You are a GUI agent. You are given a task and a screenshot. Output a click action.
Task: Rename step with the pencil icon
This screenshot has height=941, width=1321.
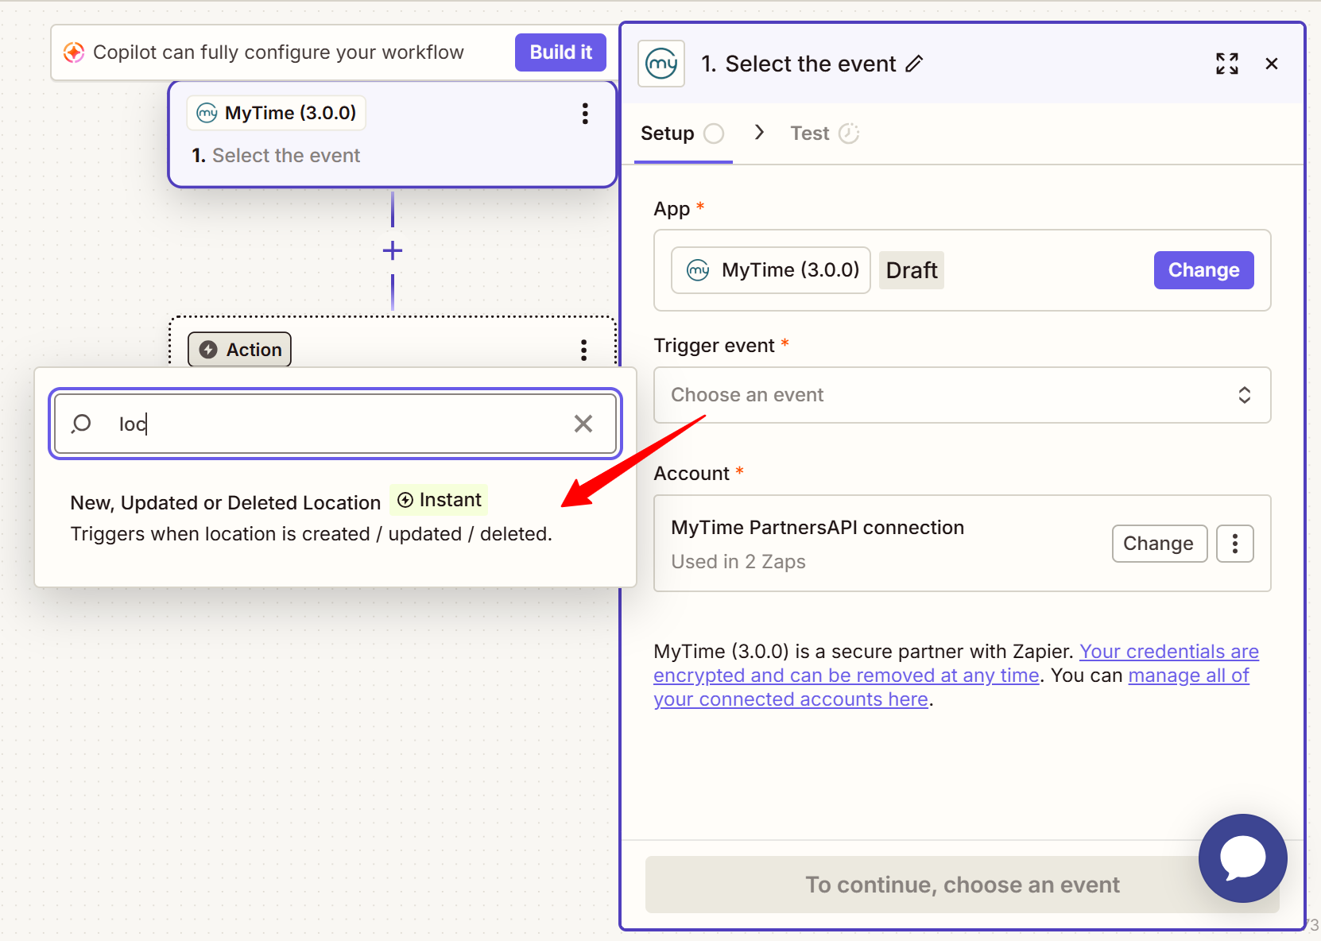(x=914, y=64)
